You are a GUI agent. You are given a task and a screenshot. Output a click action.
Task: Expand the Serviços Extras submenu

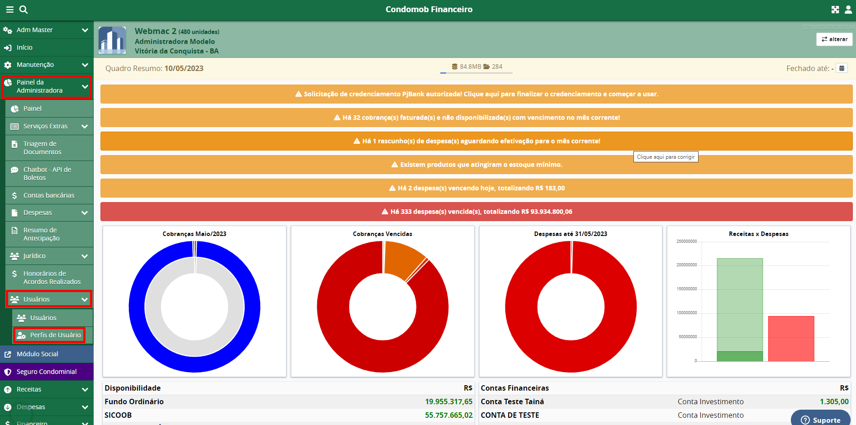pyautogui.click(x=49, y=126)
